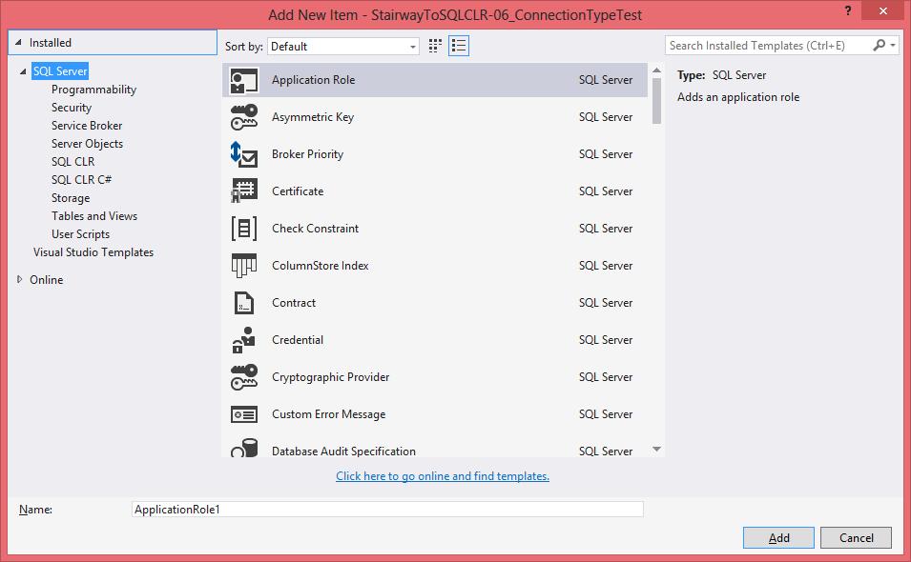
Task: Click the Certificate template icon
Action: point(244,191)
